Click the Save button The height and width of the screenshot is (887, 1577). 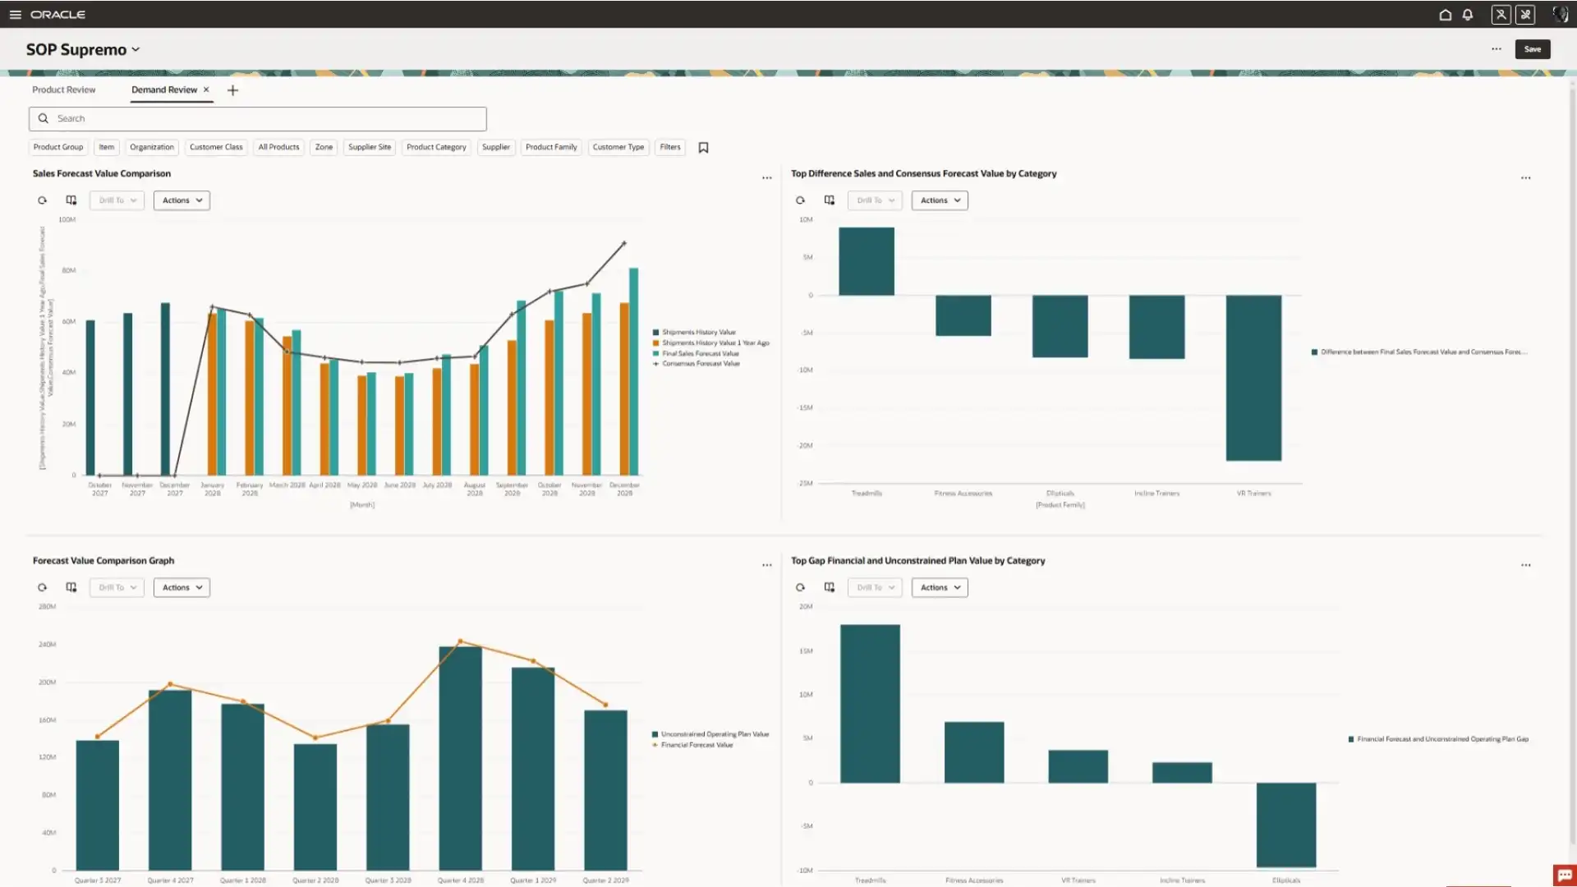1532,49
